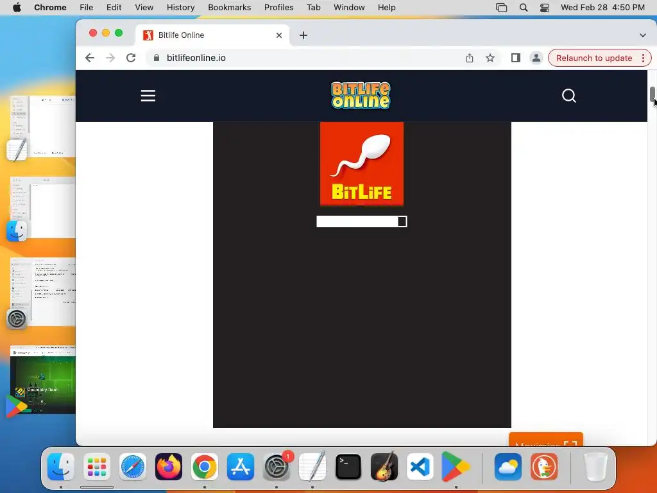Image resolution: width=657 pixels, height=493 pixels.
Task: Open the Chrome three-dot menu
Action: 643,58
